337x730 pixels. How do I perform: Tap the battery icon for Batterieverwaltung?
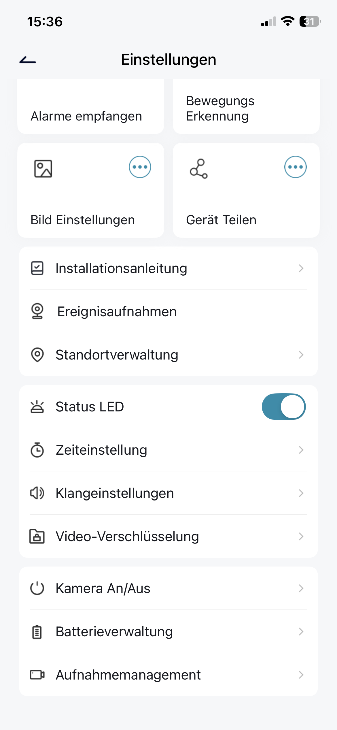coord(37,632)
